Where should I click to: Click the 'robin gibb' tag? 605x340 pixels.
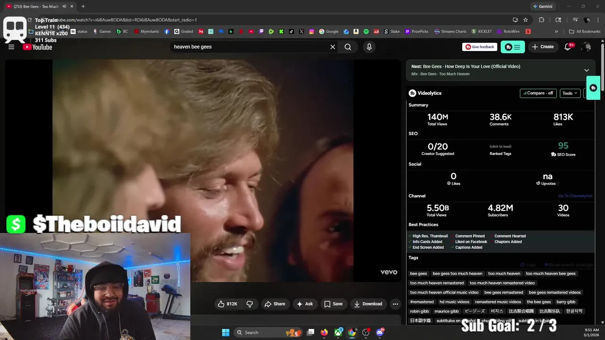419,311
